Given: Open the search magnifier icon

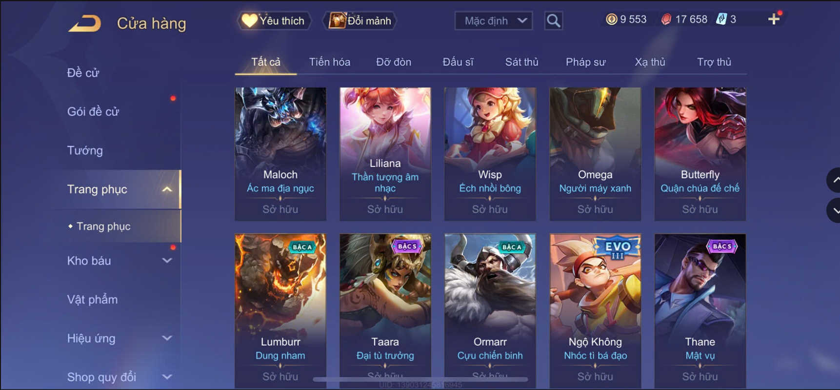Looking at the screenshot, I should [553, 21].
